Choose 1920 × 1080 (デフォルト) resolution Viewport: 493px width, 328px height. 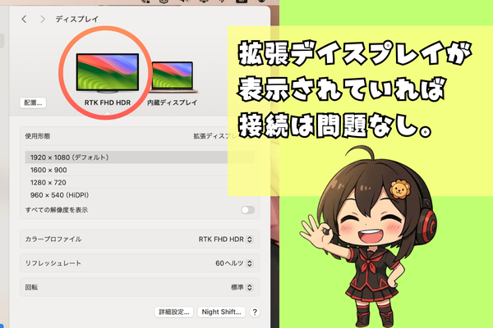tap(140, 157)
